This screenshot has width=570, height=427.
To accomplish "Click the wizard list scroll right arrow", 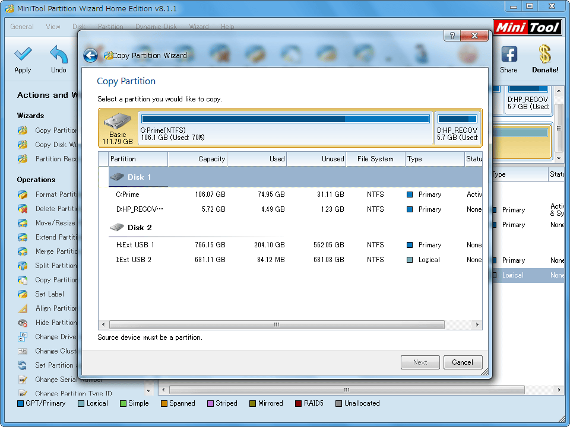I will tap(477, 324).
